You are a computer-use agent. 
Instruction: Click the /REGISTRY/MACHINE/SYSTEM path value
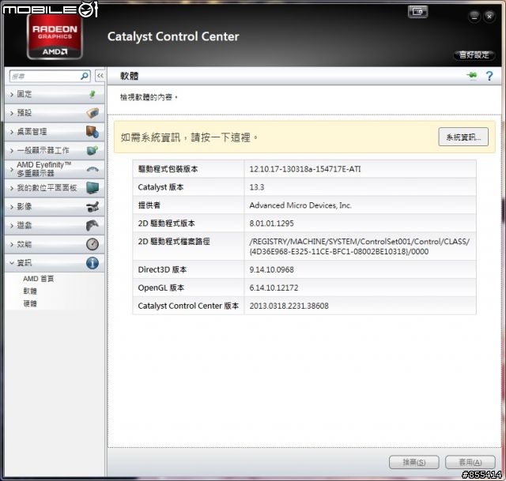pyautogui.click(x=359, y=246)
